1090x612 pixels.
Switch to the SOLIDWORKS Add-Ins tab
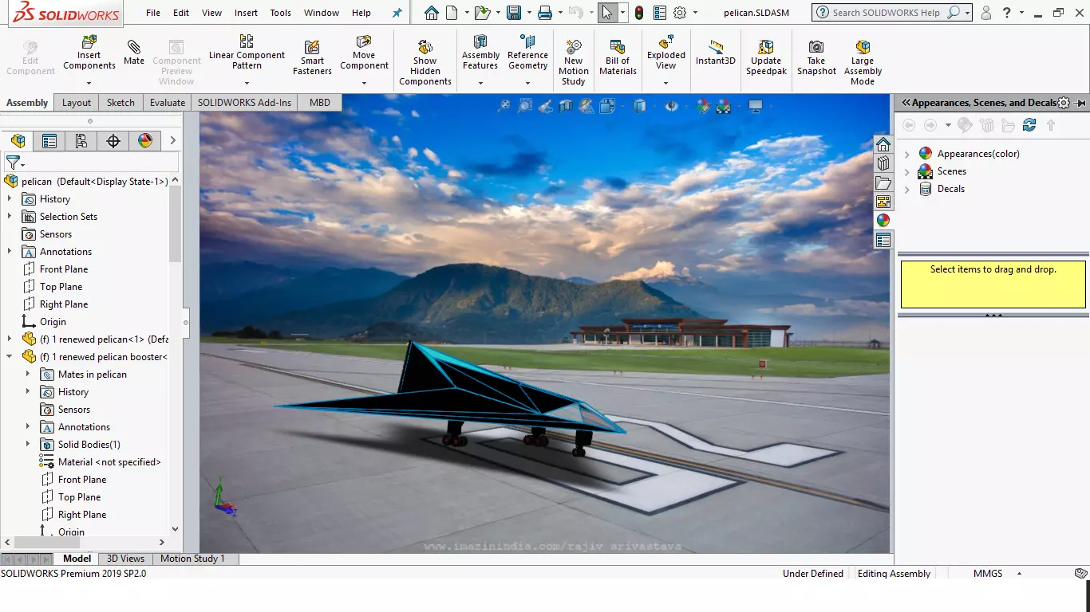[x=244, y=103]
